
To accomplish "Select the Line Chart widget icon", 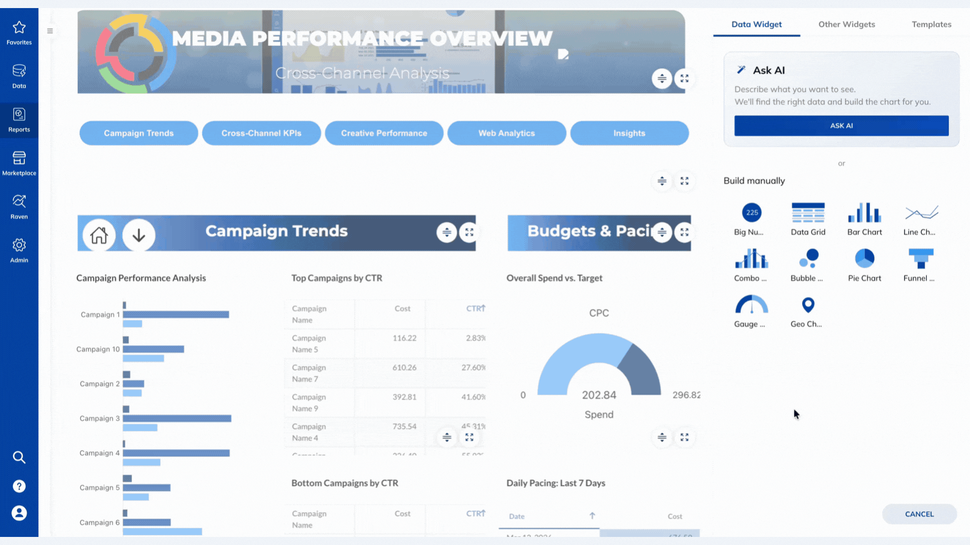I will [x=921, y=213].
